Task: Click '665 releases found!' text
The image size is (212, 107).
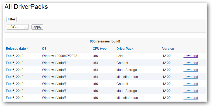Action: 105,41
